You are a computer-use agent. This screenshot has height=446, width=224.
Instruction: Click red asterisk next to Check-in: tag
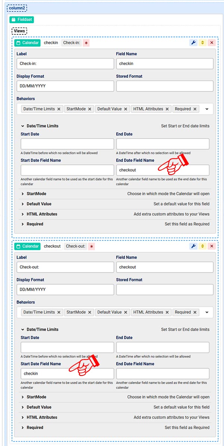pyautogui.click(x=86, y=43)
